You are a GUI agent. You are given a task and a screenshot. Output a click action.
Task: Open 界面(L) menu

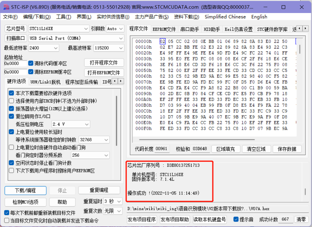tap(84, 17)
